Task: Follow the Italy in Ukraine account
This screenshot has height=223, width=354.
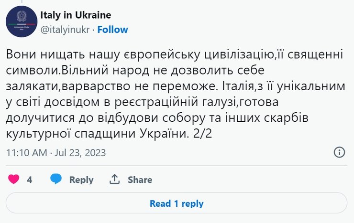Action: 113,30
